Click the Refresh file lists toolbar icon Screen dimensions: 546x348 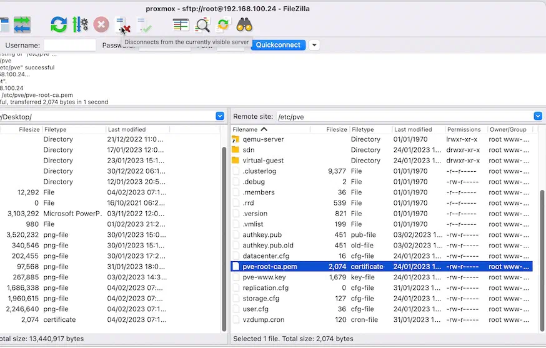(59, 25)
